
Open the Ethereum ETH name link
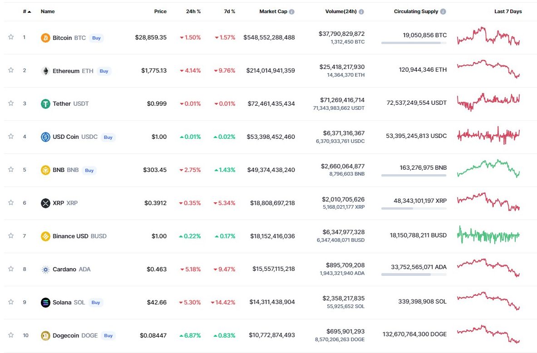click(x=73, y=71)
